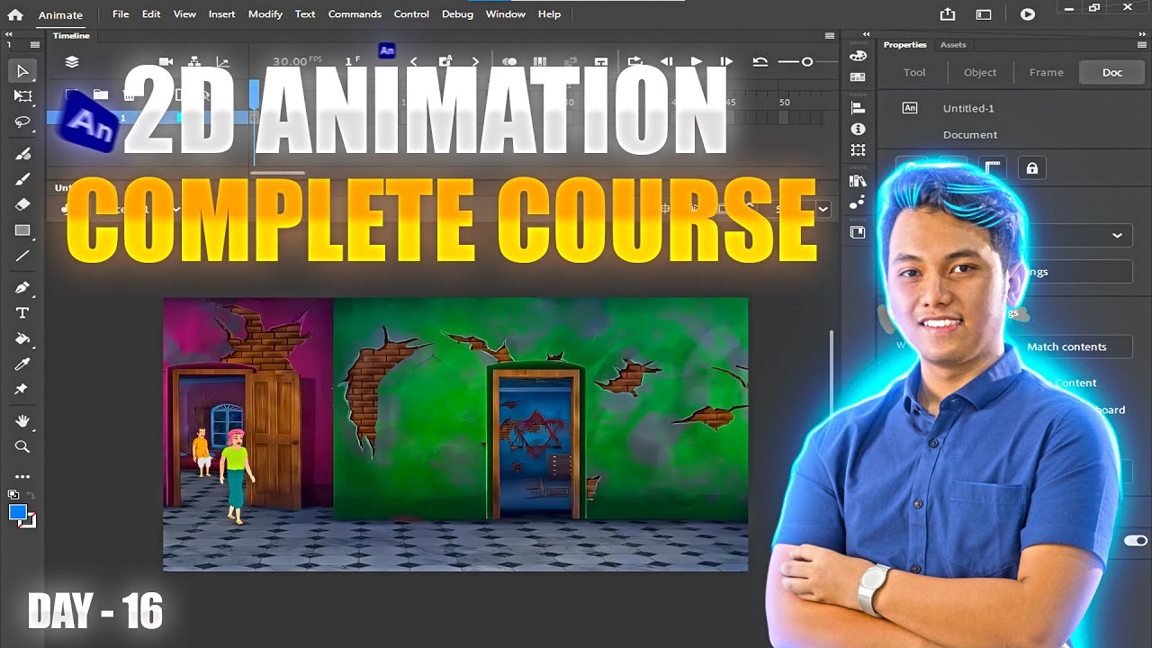Viewport: 1152px width, 648px height.
Task: Step forward one frame
Action: [x=725, y=62]
